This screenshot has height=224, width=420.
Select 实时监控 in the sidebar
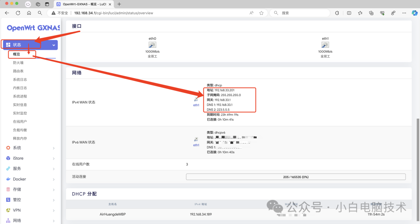pyautogui.click(x=20, y=113)
